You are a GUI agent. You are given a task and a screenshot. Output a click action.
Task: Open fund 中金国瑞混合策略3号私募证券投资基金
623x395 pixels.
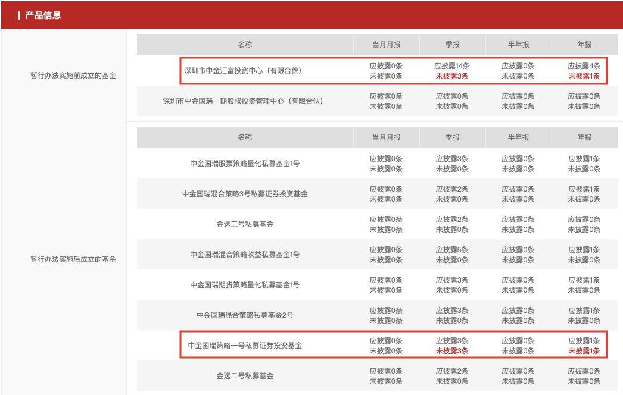pyautogui.click(x=245, y=194)
